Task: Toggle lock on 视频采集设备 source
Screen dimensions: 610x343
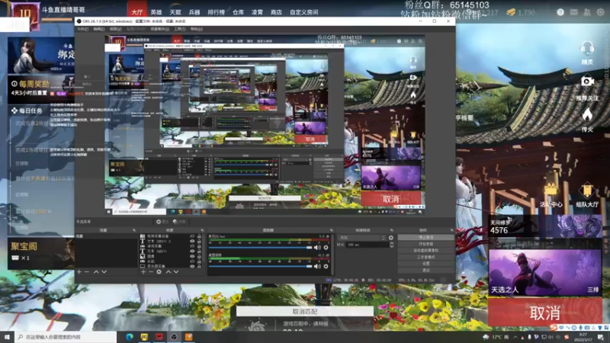Action: (x=199, y=236)
